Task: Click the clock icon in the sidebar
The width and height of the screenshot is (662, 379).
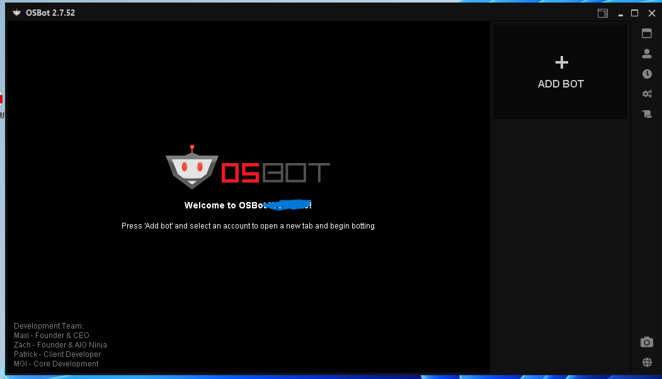Action: coord(647,74)
